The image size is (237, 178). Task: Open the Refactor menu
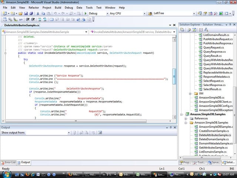pyautogui.click(x=34, y=7)
